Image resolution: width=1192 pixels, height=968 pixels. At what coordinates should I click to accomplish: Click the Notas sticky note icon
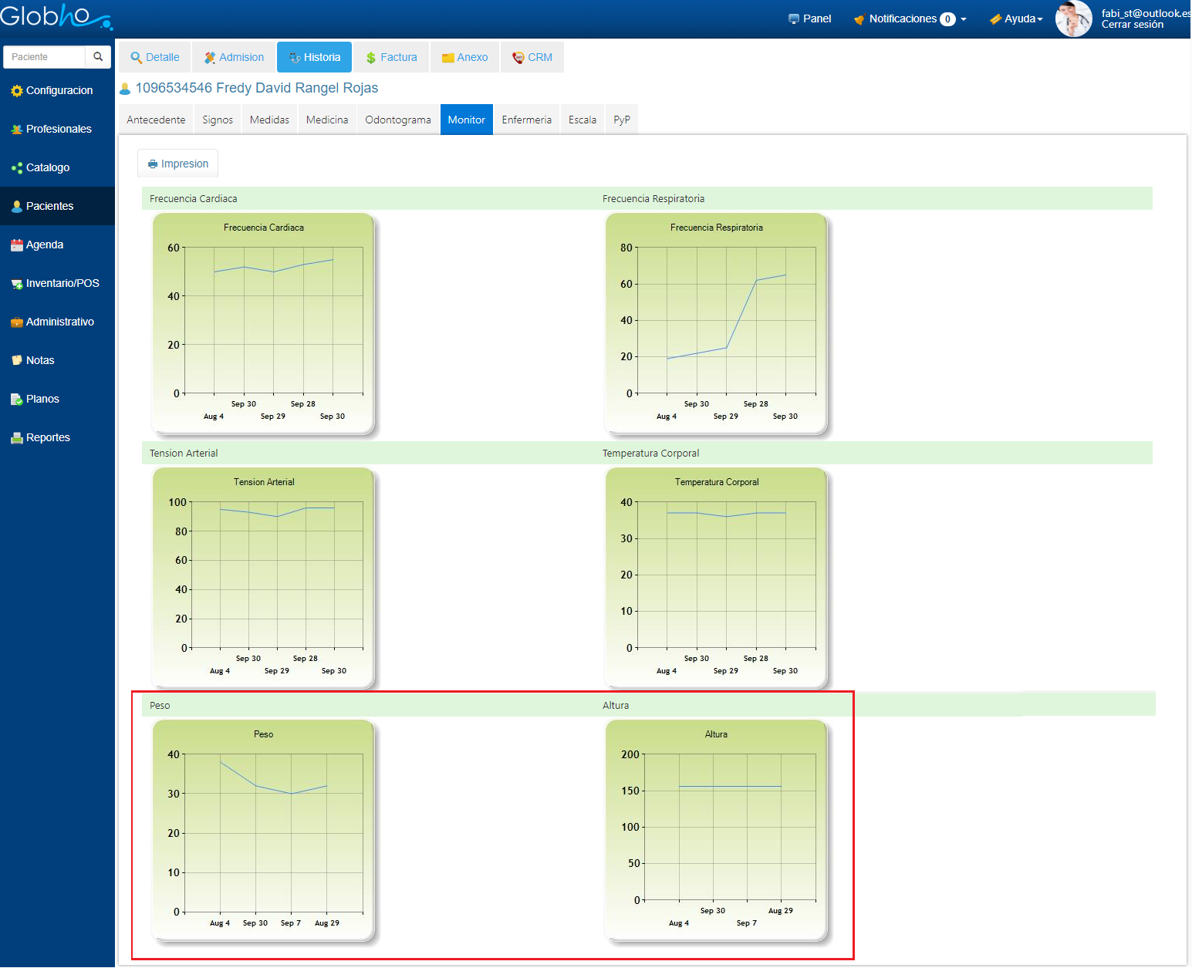(x=17, y=361)
